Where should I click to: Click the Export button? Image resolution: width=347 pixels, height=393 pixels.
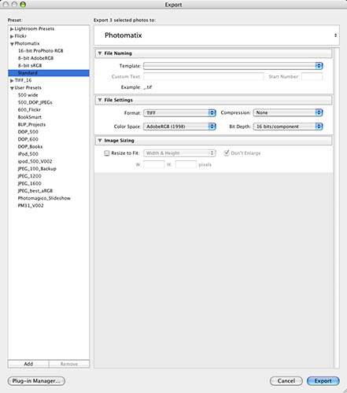(x=323, y=381)
